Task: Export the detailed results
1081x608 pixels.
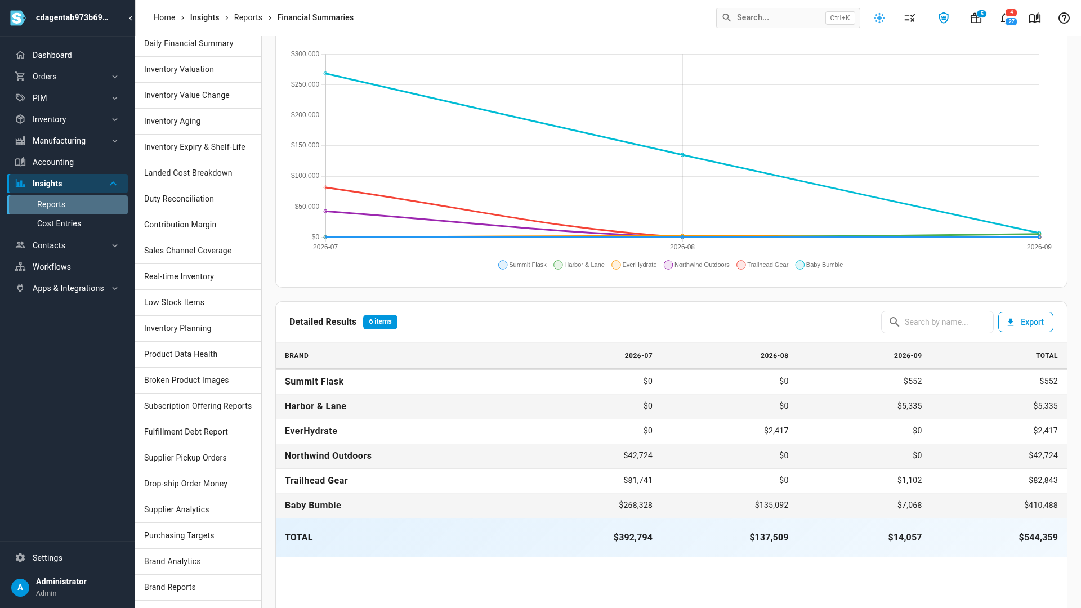Action: coord(1025,322)
